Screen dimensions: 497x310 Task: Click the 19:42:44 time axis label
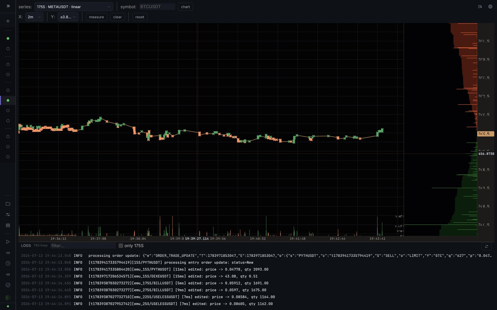(337, 239)
